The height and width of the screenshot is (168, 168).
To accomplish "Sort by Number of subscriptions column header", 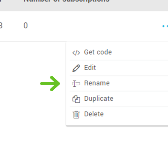I will 66,1.
